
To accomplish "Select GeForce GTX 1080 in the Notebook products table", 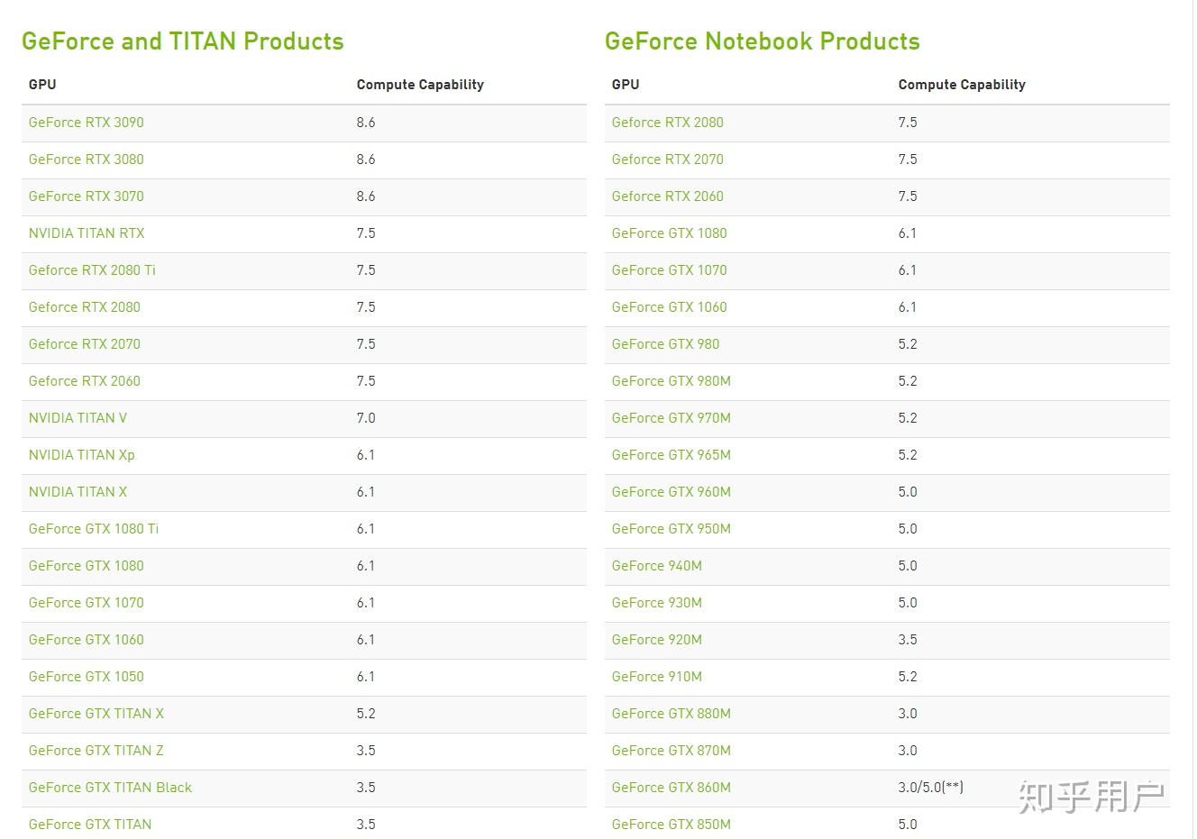I will point(670,233).
